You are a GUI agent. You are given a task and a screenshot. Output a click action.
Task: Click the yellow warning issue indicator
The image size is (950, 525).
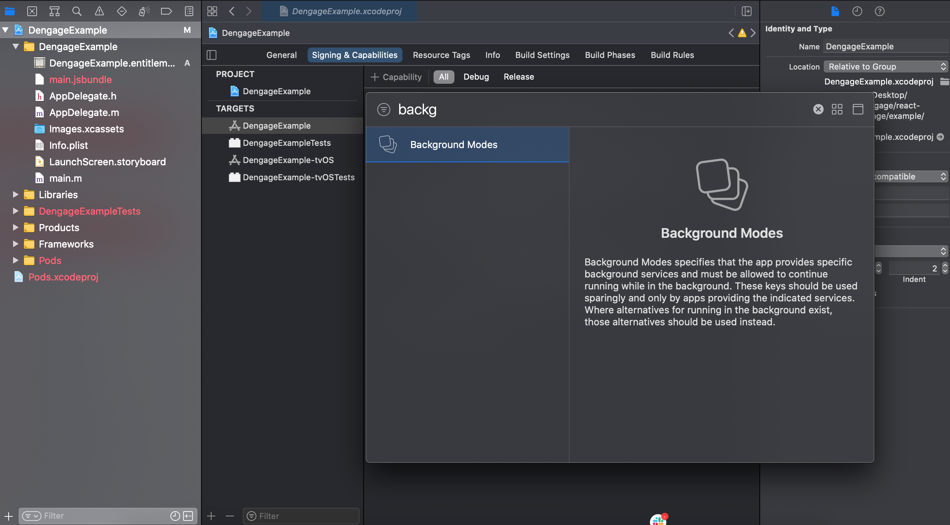click(742, 33)
